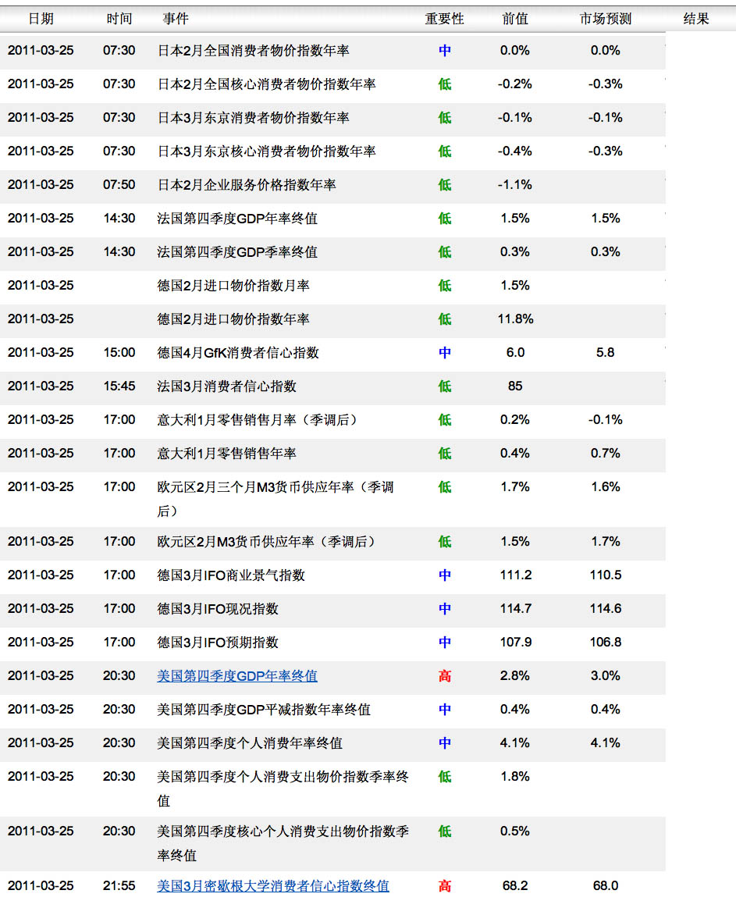Select 德国4月GfK消费者信心指数 event text

238,353
